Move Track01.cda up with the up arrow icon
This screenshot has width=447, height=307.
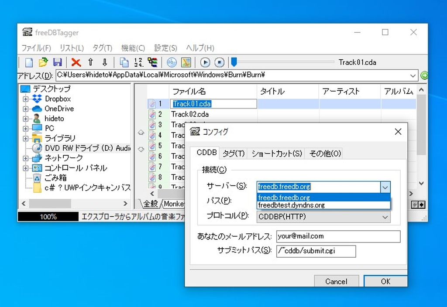pos(90,62)
